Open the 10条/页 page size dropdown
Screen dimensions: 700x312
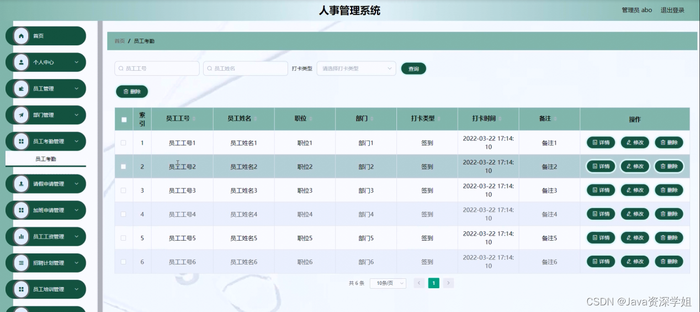point(388,283)
